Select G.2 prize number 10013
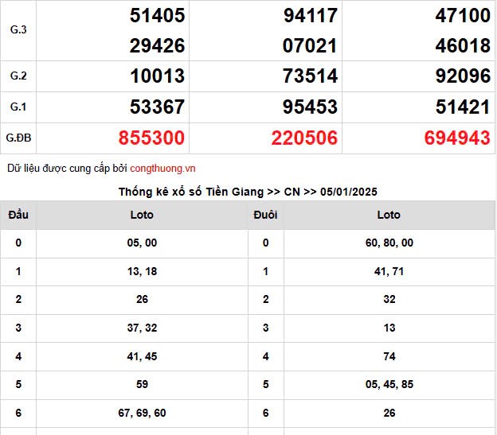The width and height of the screenshot is (497, 435). click(x=158, y=76)
